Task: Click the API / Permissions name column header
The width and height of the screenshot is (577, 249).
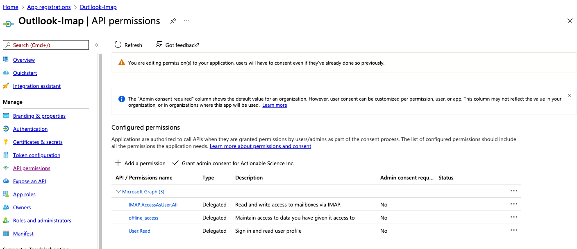Action: tap(144, 177)
